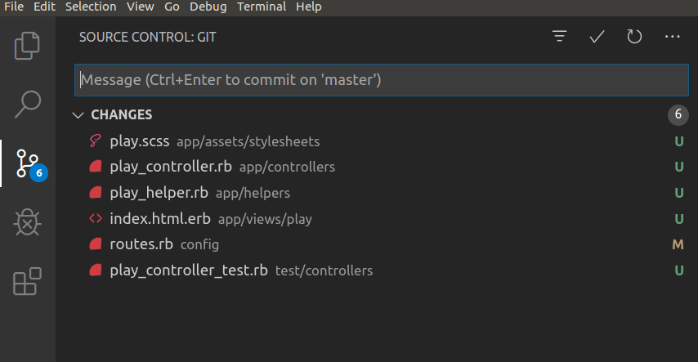698x362 pixels.
Task: Click the U status of play_helper.rb
Action: pyautogui.click(x=679, y=193)
